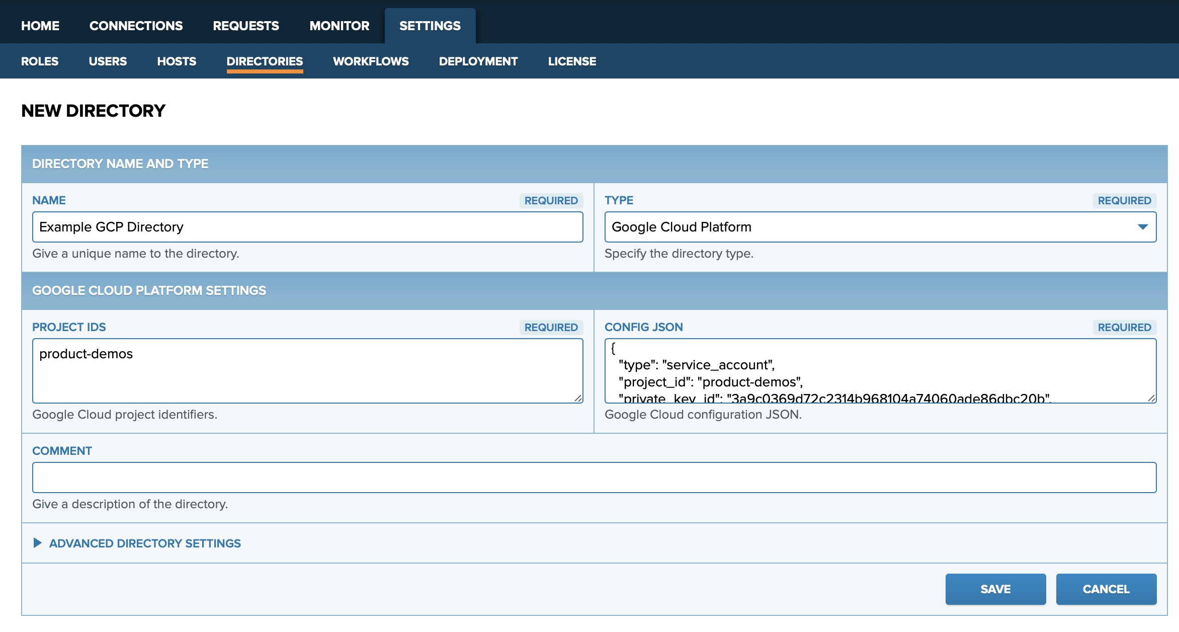Image resolution: width=1179 pixels, height=632 pixels.
Task: Open the License subtab
Action: click(x=572, y=61)
